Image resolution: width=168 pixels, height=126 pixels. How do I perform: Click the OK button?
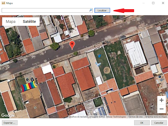point(142,123)
